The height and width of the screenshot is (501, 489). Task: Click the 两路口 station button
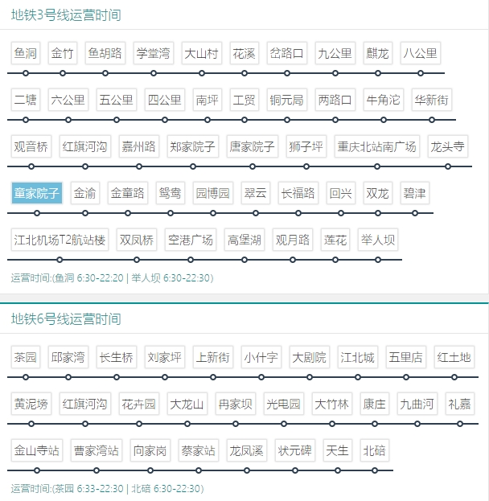[x=335, y=101]
